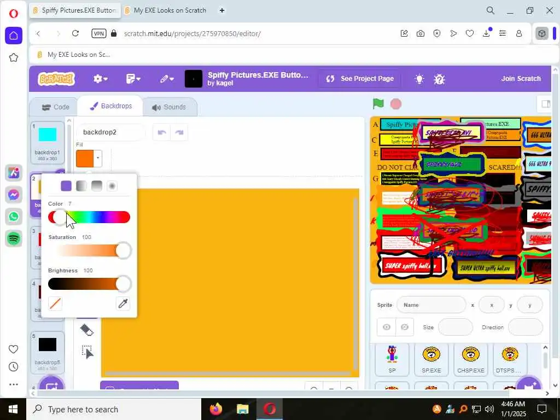Switch to the Code tab
The height and width of the screenshot is (420, 560).
click(x=55, y=107)
